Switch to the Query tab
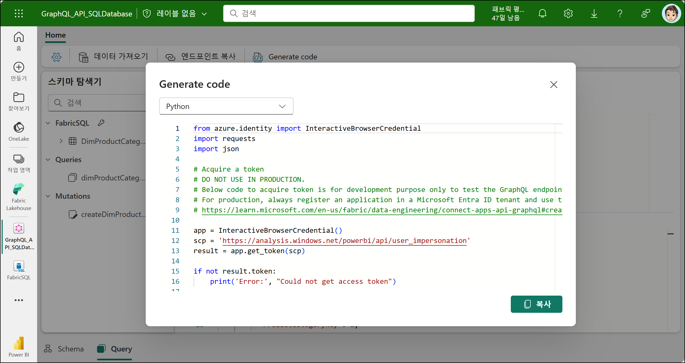 click(x=115, y=349)
